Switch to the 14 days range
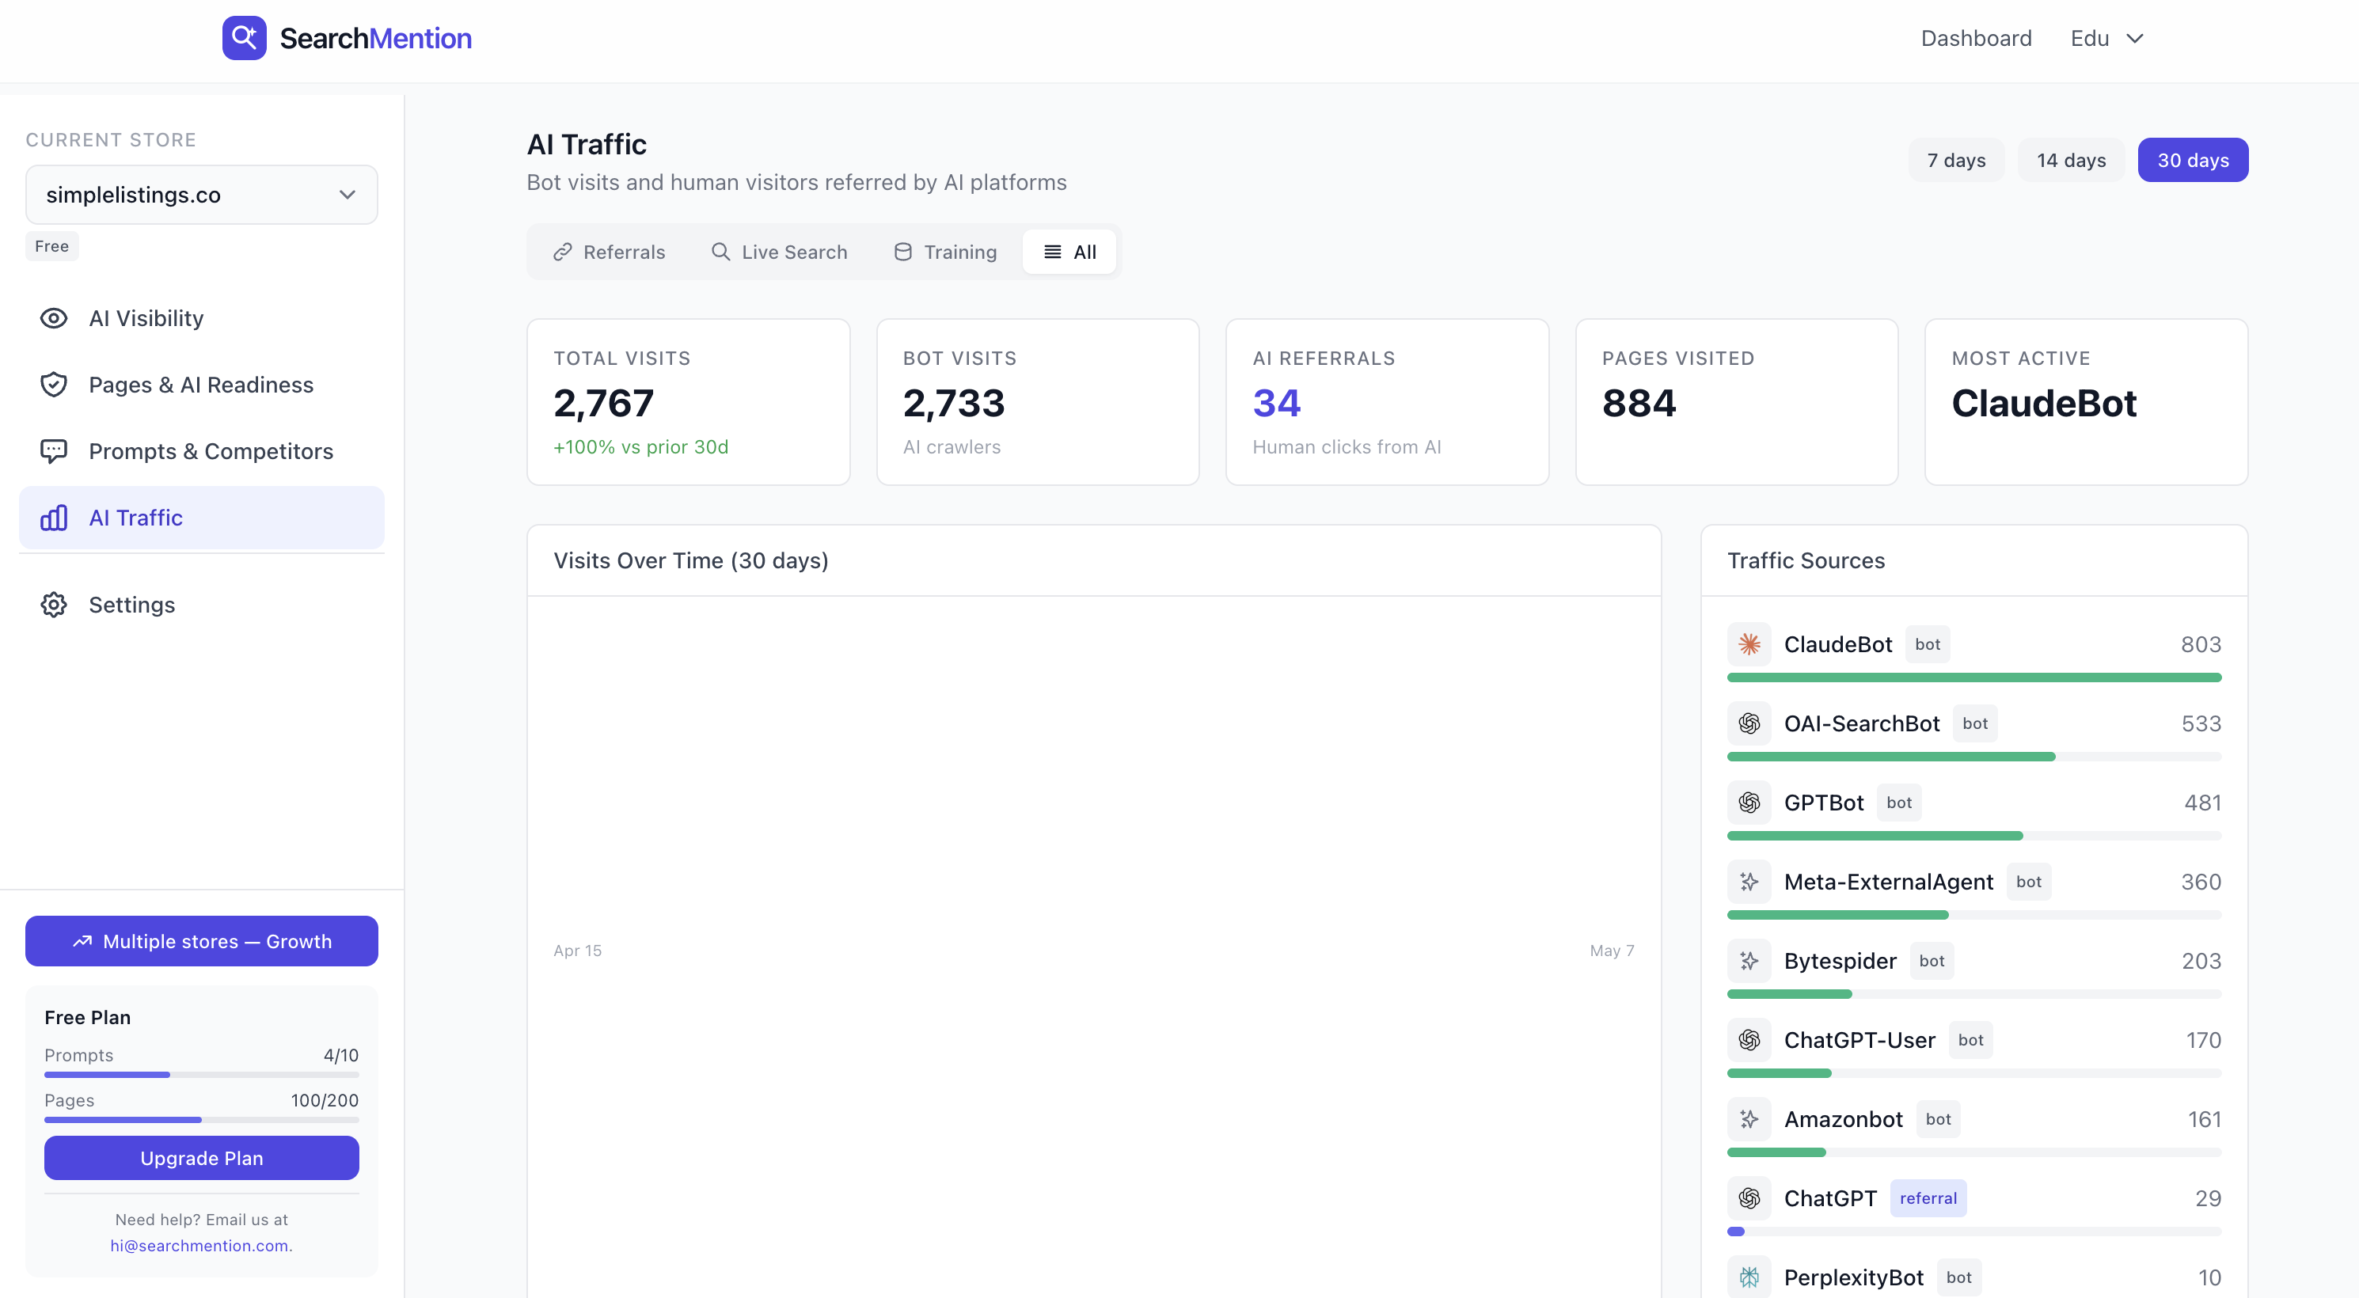This screenshot has width=2359, height=1298. click(x=2072, y=160)
